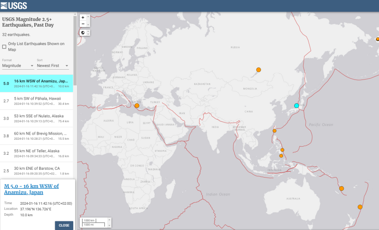Click the southern Philippines orange marker
The height and width of the screenshot is (230, 379).
281,156
